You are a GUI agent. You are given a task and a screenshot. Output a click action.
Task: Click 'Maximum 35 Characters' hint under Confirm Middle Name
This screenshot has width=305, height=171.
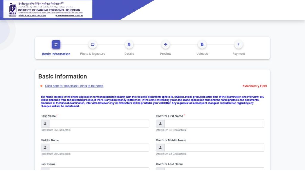pos(171,154)
